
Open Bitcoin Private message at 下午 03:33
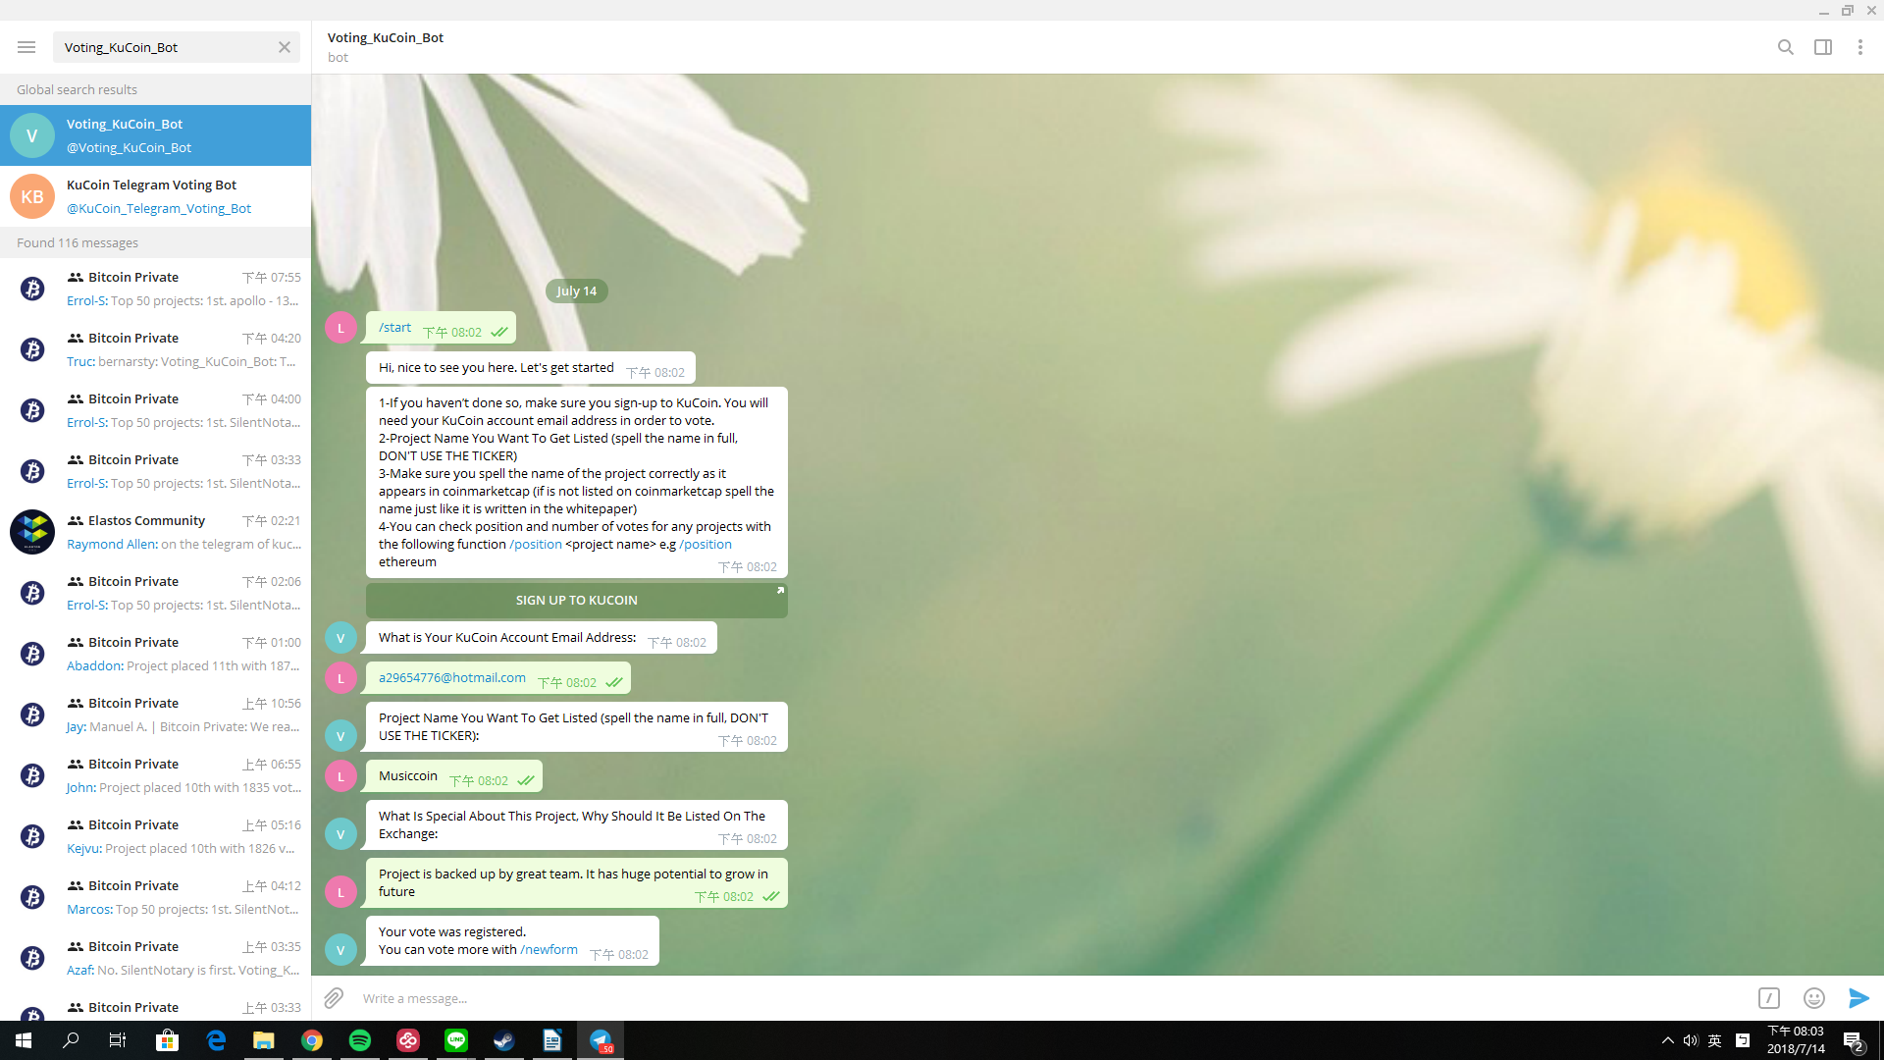coord(155,471)
